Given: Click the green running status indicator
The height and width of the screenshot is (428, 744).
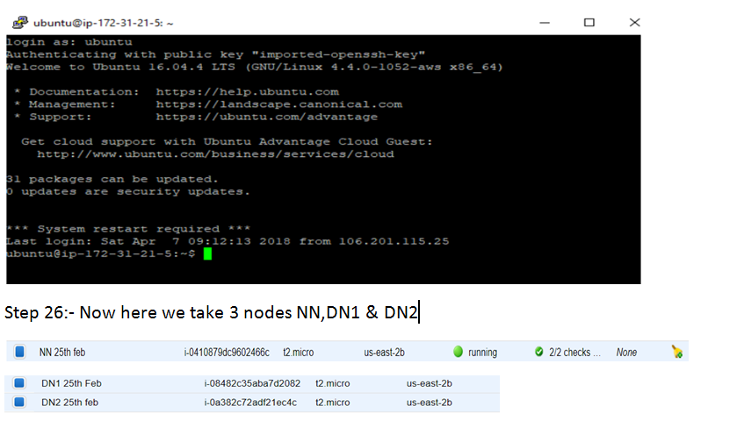Looking at the screenshot, I should [458, 352].
